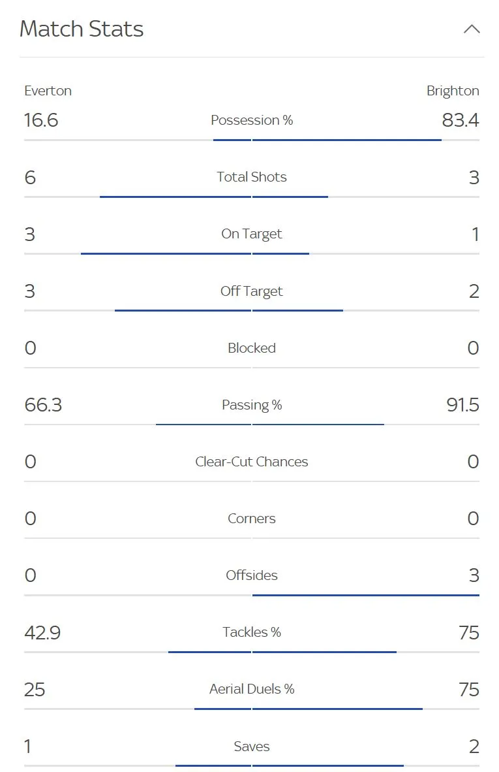Select the Clear-Cut Chances label
The width and height of the screenshot is (499, 772).
click(x=252, y=462)
